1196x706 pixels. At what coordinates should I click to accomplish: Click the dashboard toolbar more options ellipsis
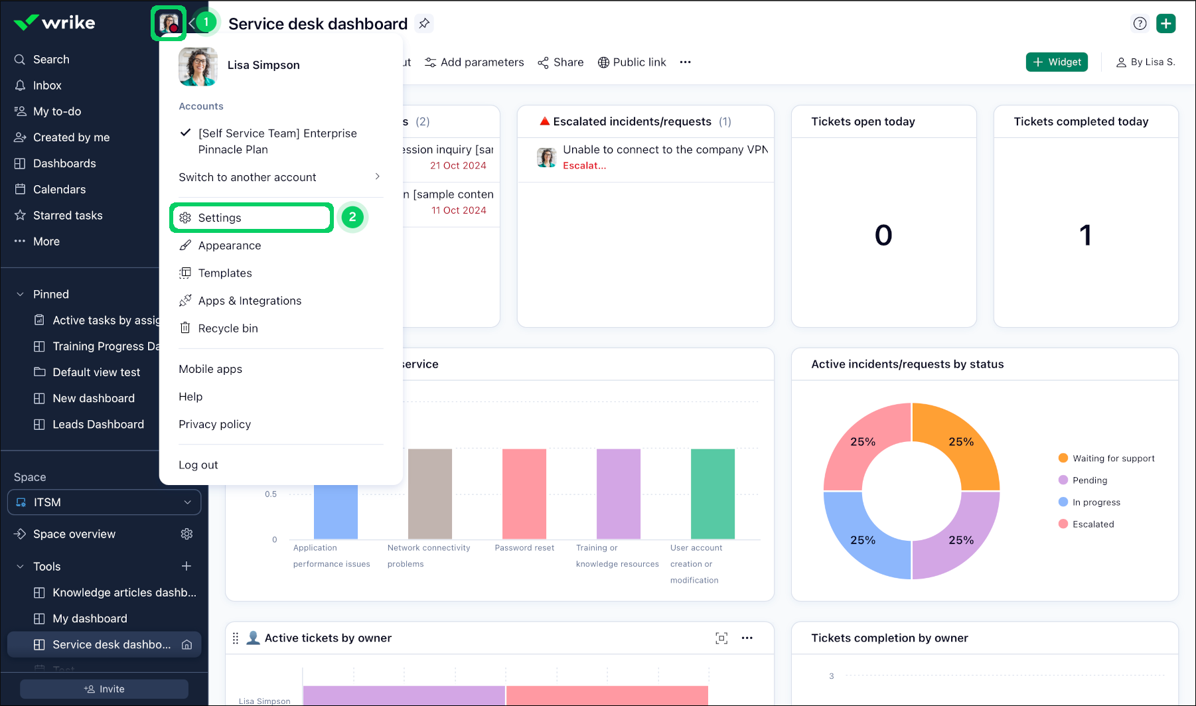(x=686, y=62)
